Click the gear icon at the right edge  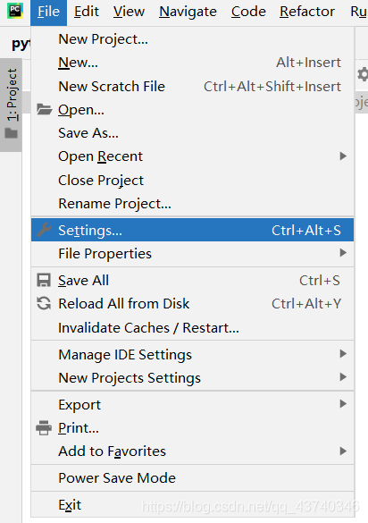[x=363, y=74]
